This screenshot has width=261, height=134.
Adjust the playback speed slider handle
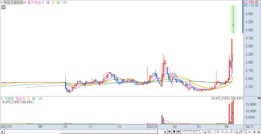click(194, 132)
